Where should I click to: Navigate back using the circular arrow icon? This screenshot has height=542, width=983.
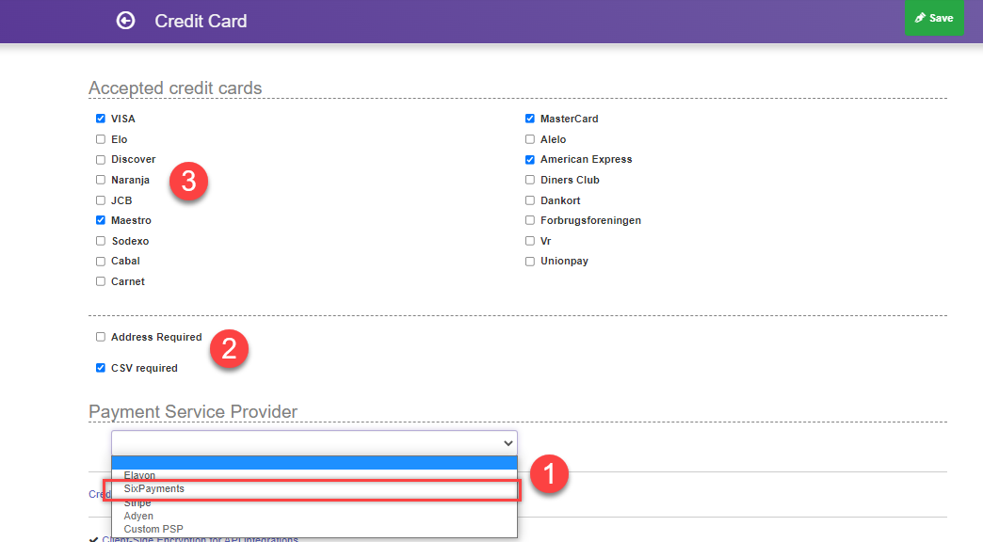pos(125,18)
